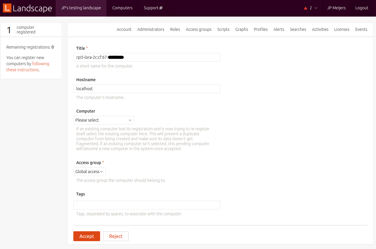Expand the Computer 'Please select' dropdown

click(104, 120)
